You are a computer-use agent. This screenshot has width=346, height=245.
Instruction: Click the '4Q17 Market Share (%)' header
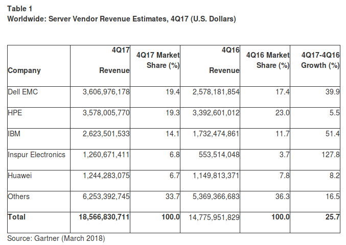click(158, 60)
